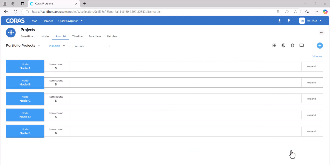Screen dimensions: 330x165
Task: Click the split compare view icon
Action: (x=283, y=45)
